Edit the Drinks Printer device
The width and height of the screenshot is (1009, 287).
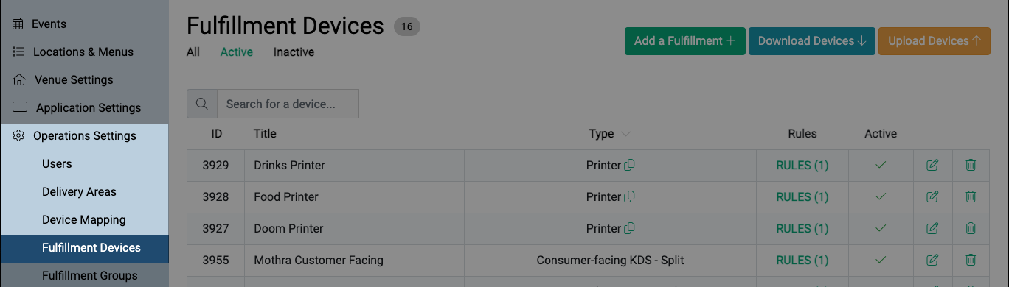point(932,166)
